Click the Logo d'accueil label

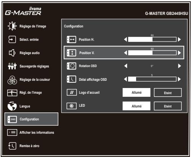click(89, 93)
